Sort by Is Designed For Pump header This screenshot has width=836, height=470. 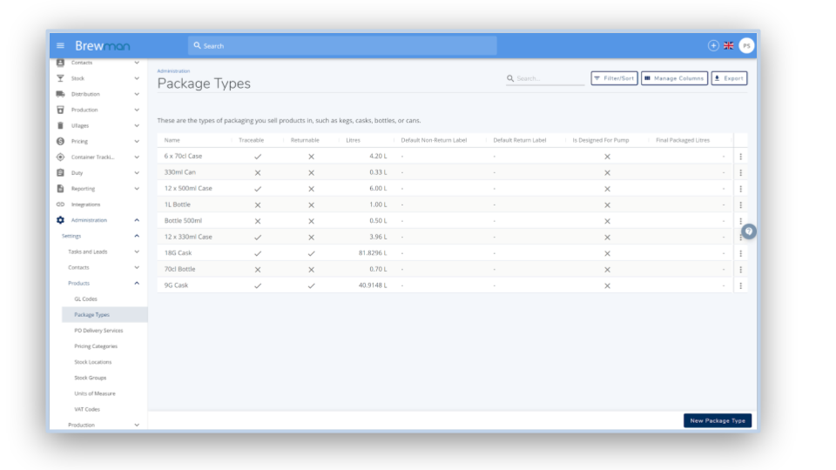(x=601, y=140)
